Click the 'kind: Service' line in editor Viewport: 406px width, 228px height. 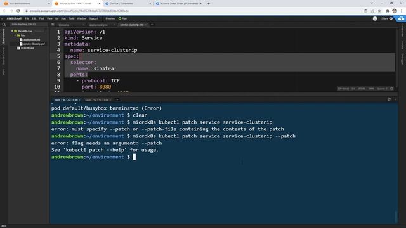point(83,38)
